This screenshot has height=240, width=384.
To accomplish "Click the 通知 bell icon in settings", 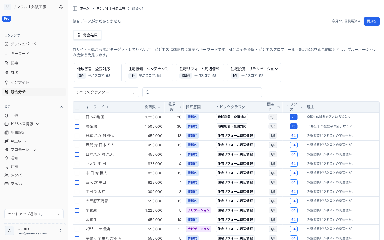I will pos(6,158).
